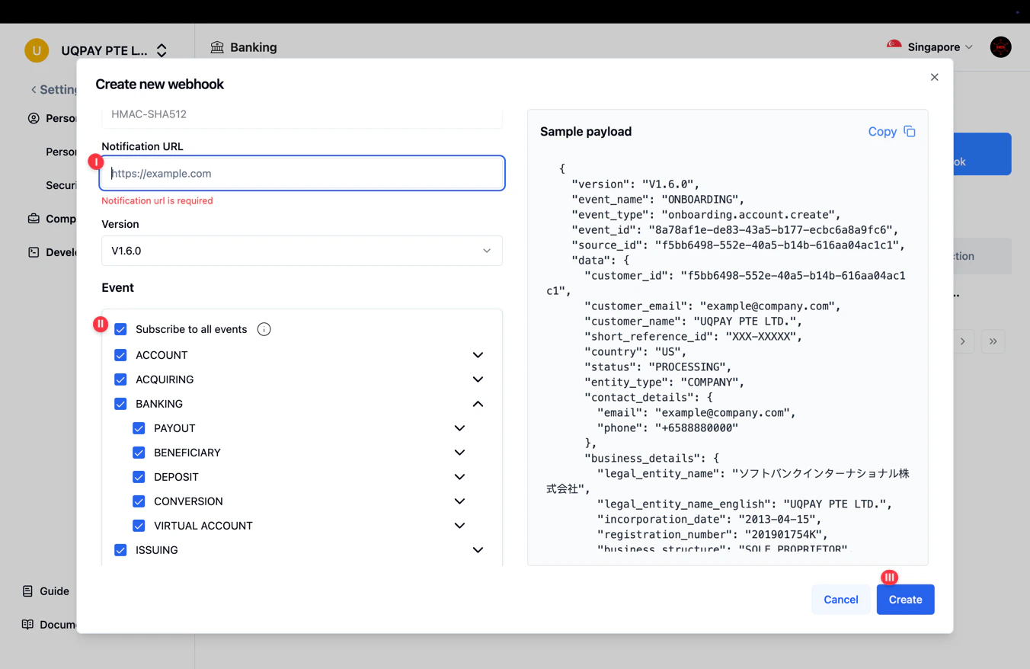
Task: Click the Company briefcase icon in the sidebar
Action: coord(35,219)
